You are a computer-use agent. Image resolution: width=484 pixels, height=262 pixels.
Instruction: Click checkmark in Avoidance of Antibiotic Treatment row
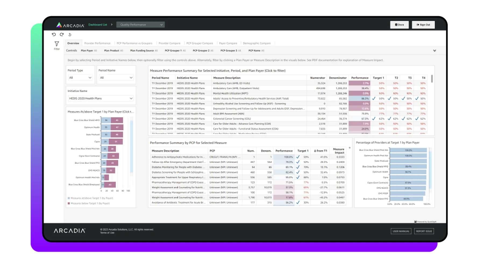click(x=298, y=203)
